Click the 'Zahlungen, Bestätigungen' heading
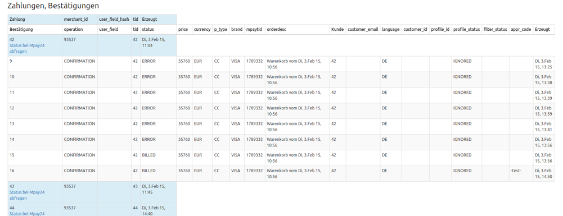The image size is (563, 216). pos(53,6)
